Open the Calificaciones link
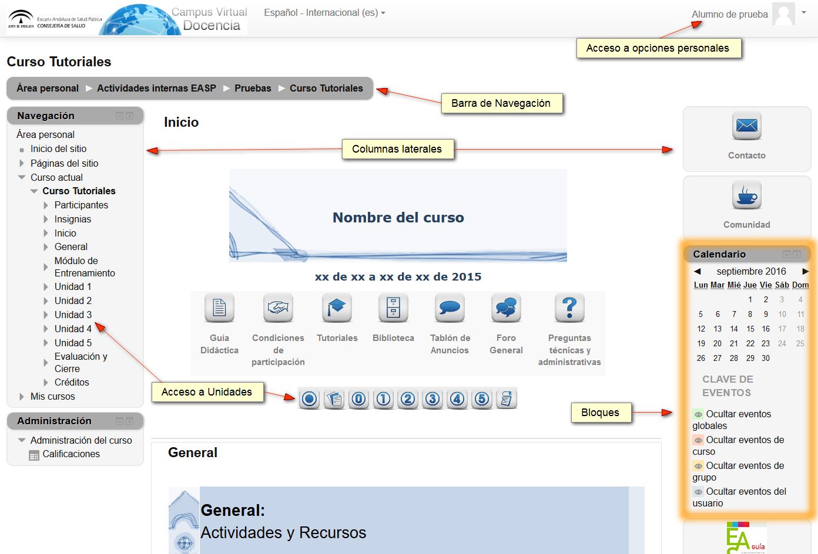 pyautogui.click(x=71, y=454)
